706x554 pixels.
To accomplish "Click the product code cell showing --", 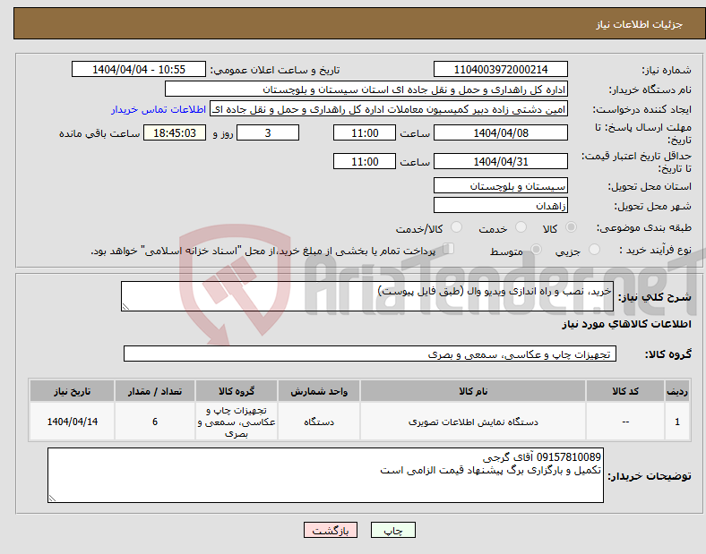I will click(x=625, y=422).
